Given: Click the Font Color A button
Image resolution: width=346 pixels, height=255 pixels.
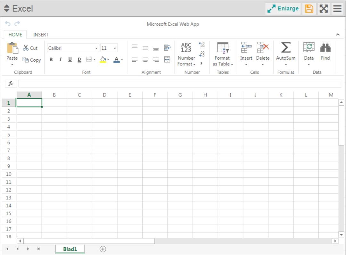Looking at the screenshot, I should click(x=117, y=59).
